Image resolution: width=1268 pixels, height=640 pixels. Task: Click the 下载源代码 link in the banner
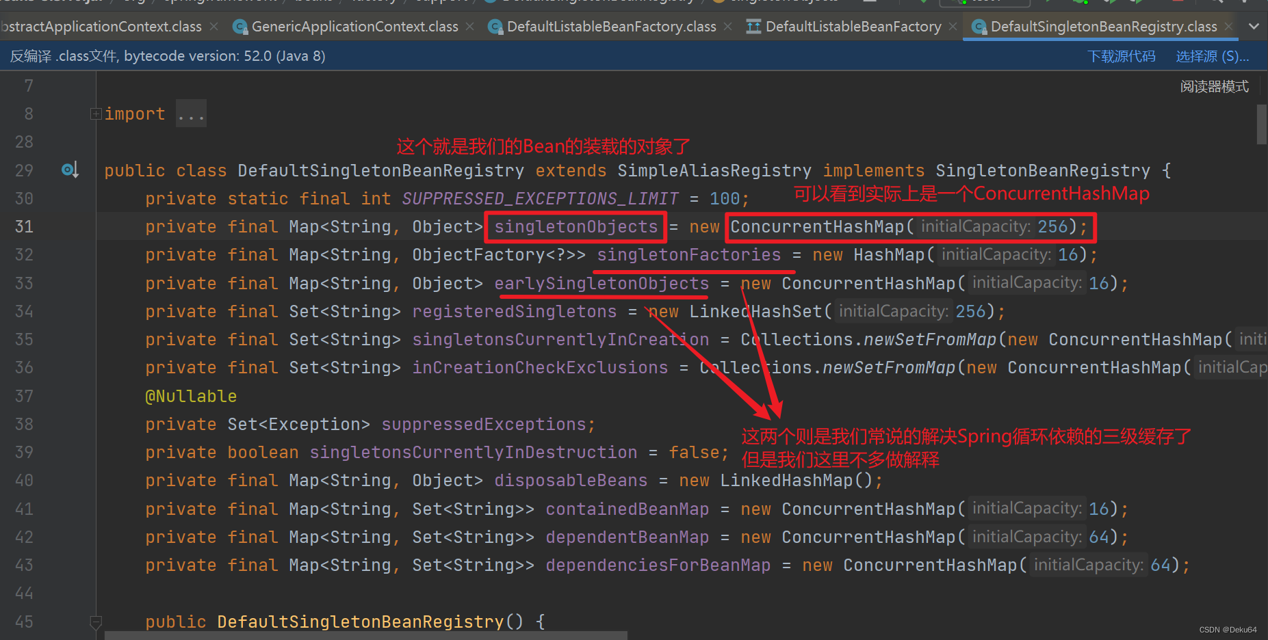click(1121, 56)
